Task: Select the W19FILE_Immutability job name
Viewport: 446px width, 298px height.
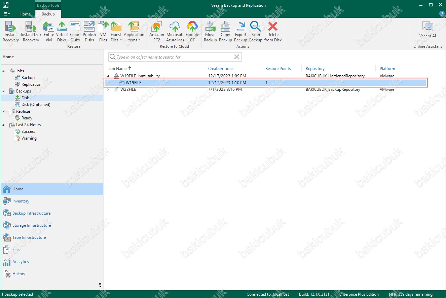Action: tap(140, 76)
